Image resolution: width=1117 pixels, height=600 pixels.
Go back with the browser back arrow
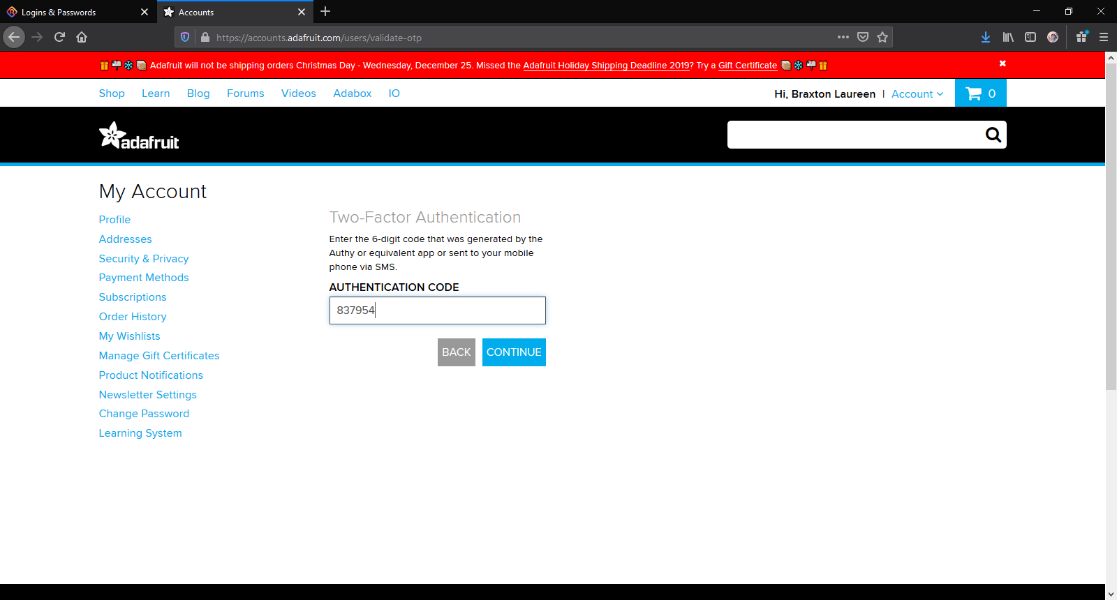[x=14, y=37]
